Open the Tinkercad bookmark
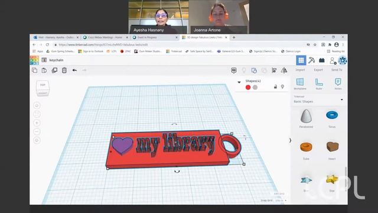Viewport: 378px width, 213px height. [174, 51]
